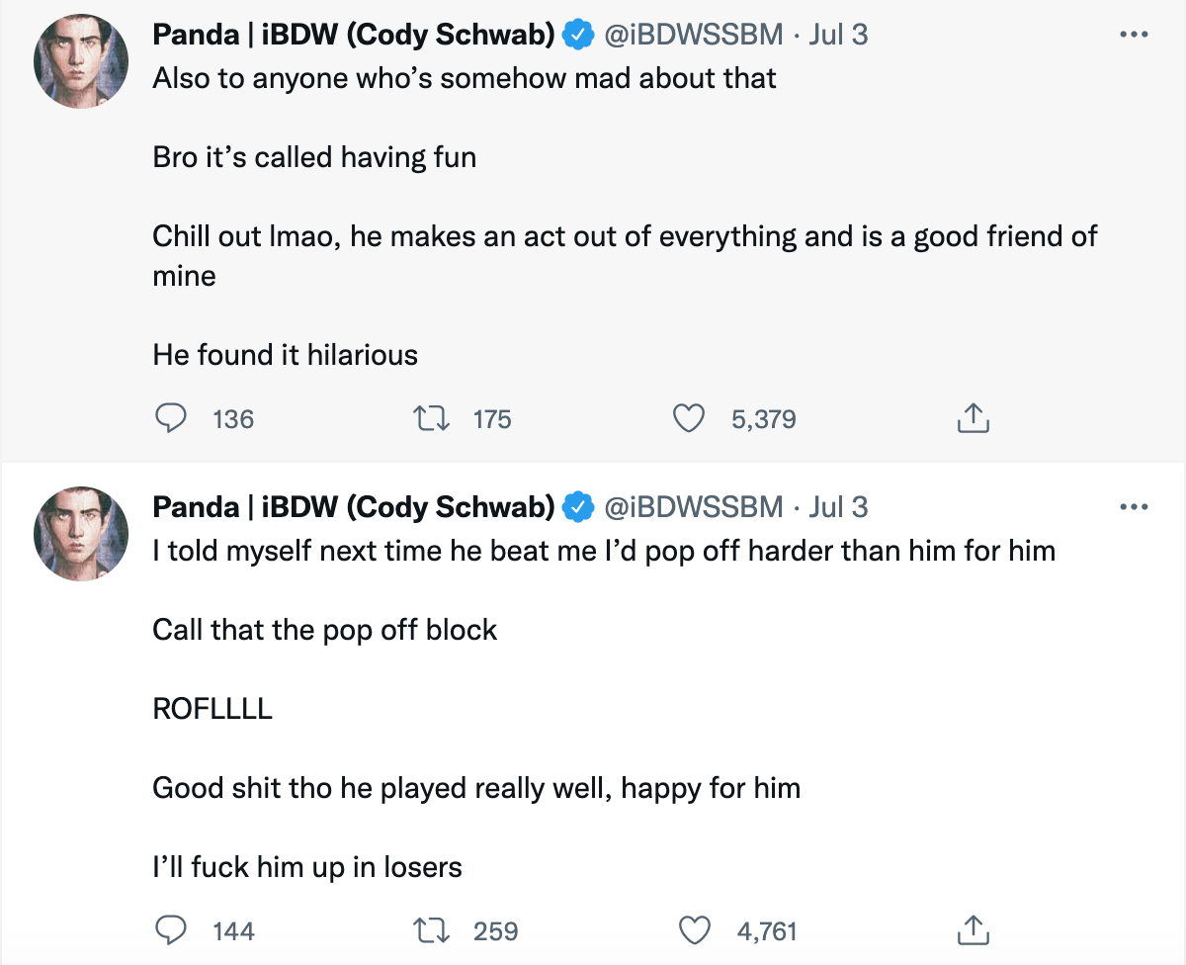Open more options on the second tweet
This screenshot has height=965, width=1186.
(1134, 507)
